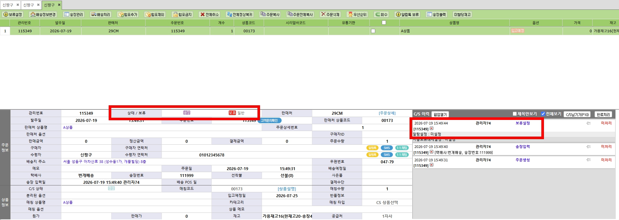Image resolution: width=619 pixels, height=220 pixels.
Task: Click 전체정상복귀 toolbar button
Action: click(x=240, y=14)
